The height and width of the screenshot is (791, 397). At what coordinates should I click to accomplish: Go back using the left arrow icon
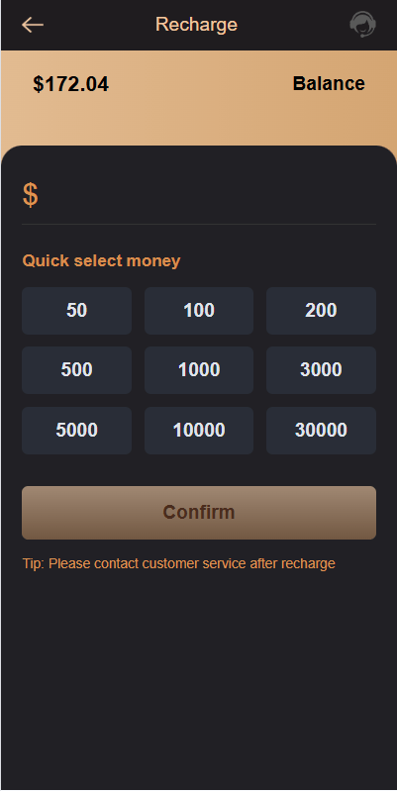point(33,24)
